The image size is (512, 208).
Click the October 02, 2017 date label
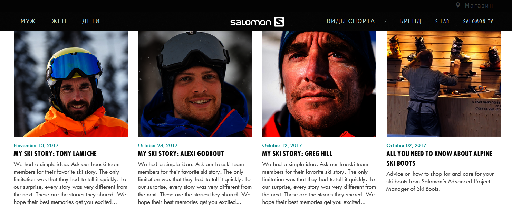tap(406, 145)
